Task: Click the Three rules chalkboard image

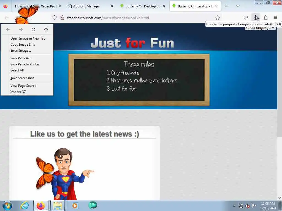Action: click(139, 80)
